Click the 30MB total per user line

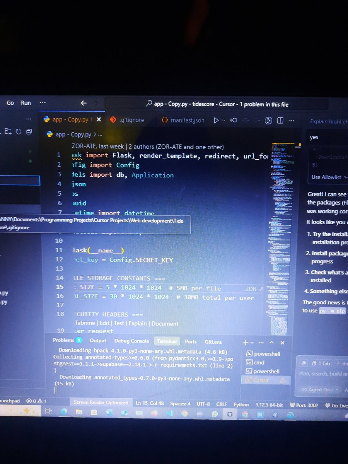tap(163, 297)
